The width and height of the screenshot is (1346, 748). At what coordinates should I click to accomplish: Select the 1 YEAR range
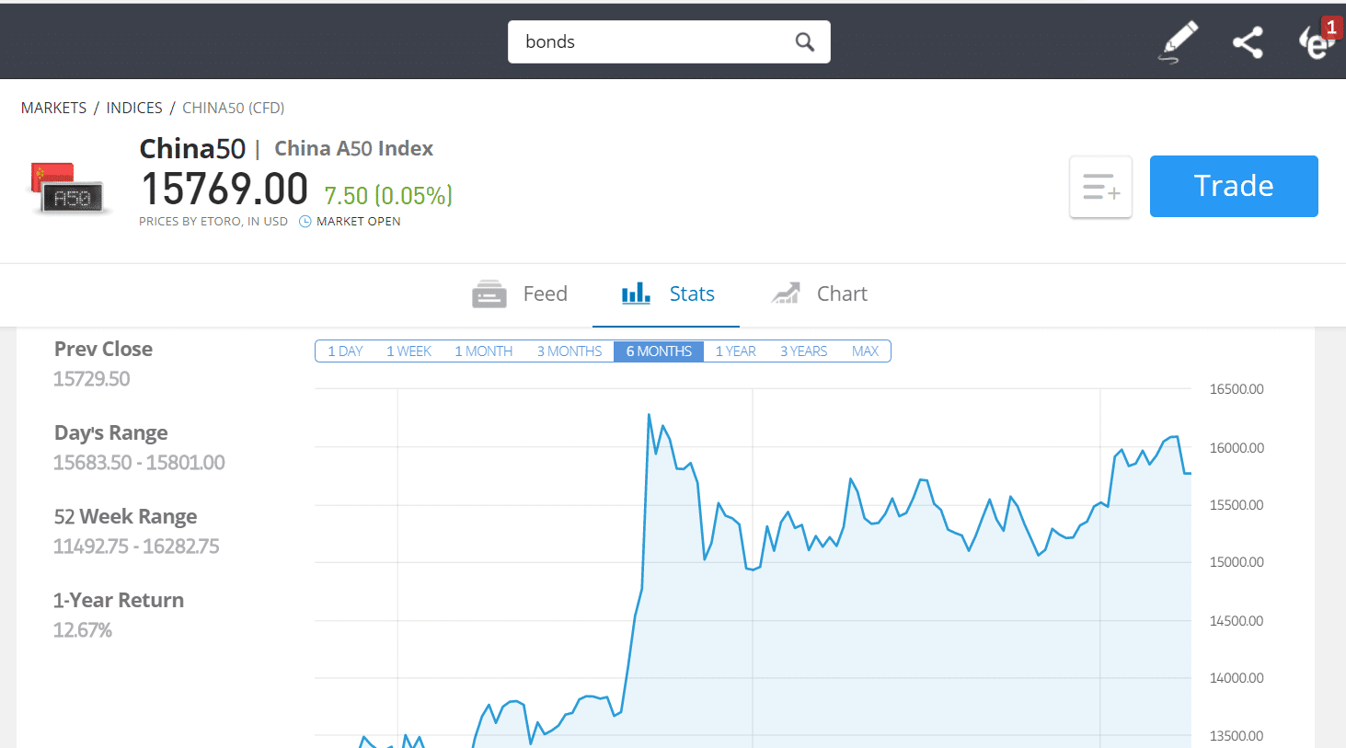click(x=736, y=351)
